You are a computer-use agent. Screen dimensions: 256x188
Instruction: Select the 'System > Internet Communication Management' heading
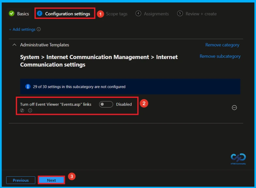point(99,61)
